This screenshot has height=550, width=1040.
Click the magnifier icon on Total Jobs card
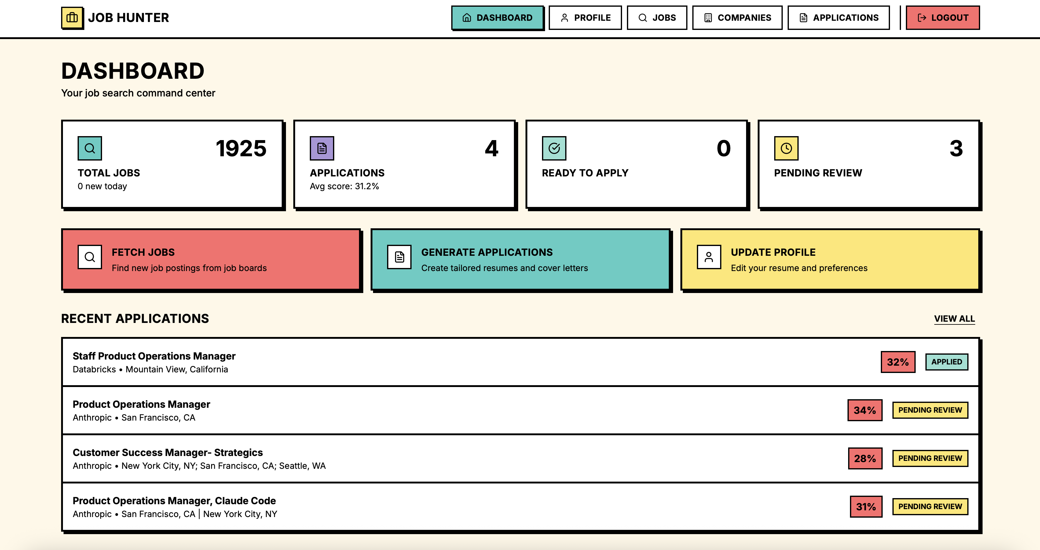point(90,148)
